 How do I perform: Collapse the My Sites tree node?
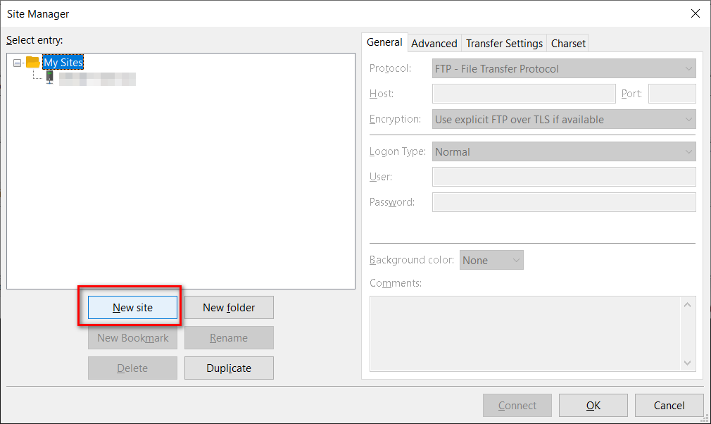pos(17,63)
